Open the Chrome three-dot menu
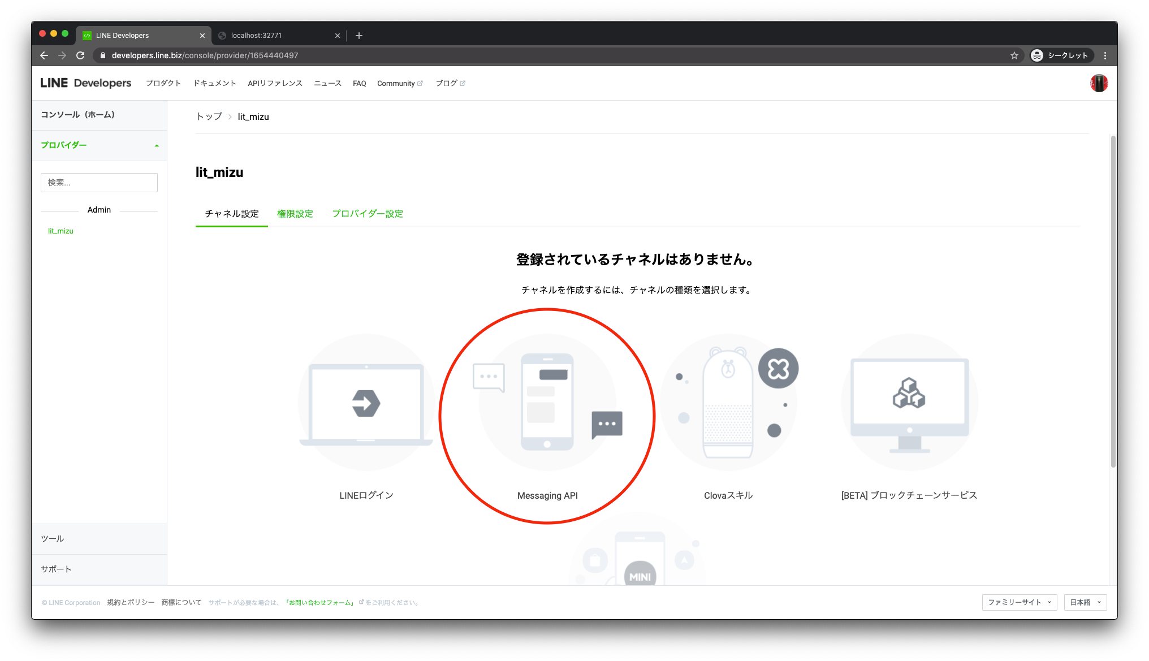The height and width of the screenshot is (661, 1149). pyautogui.click(x=1105, y=55)
